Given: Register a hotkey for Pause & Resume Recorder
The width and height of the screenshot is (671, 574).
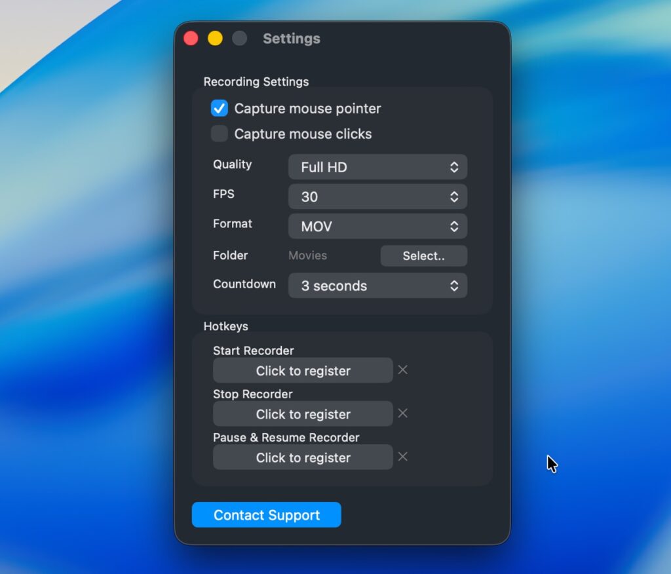Looking at the screenshot, I should coord(303,457).
